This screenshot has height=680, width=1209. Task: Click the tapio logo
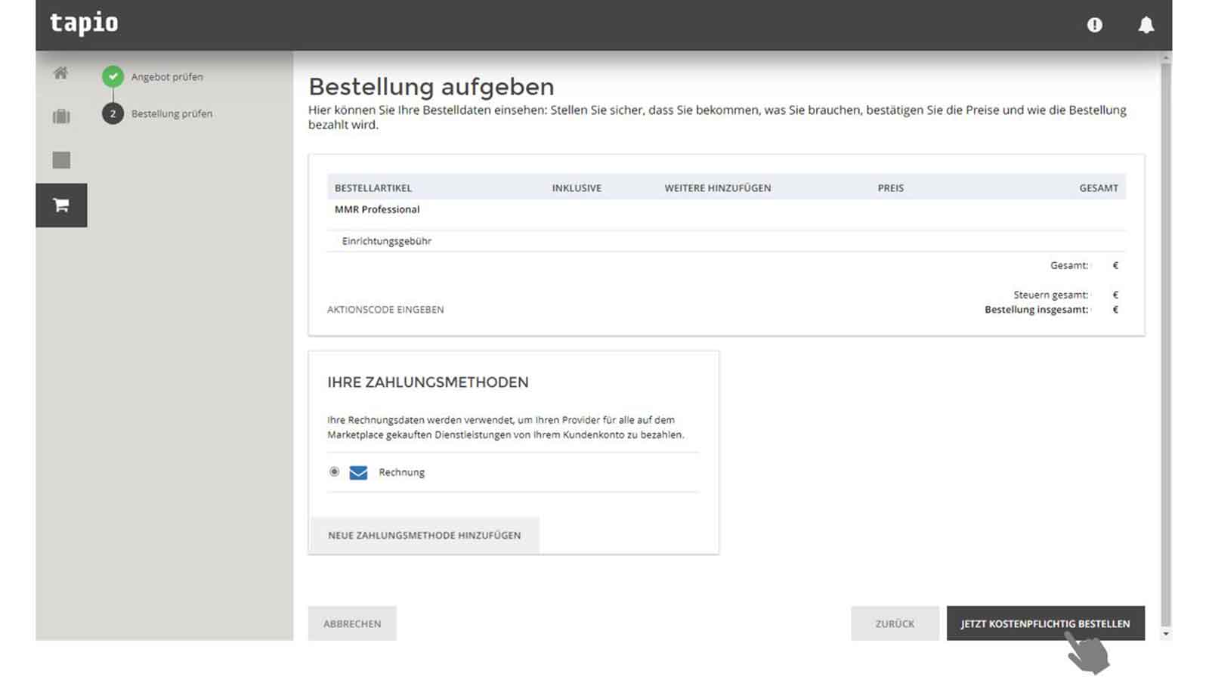(83, 23)
